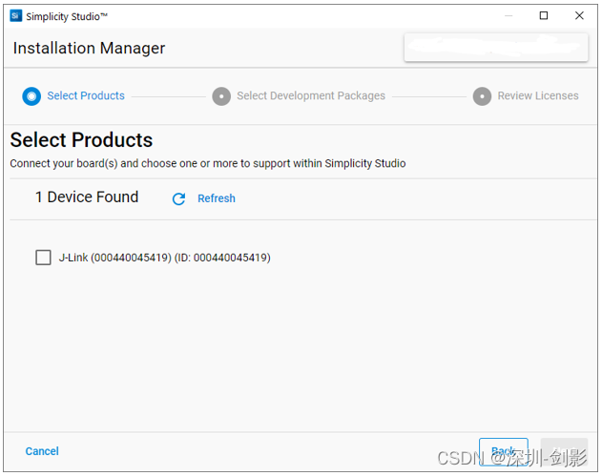Go to the Select Products step label
This screenshot has width=602, height=476.
click(86, 95)
